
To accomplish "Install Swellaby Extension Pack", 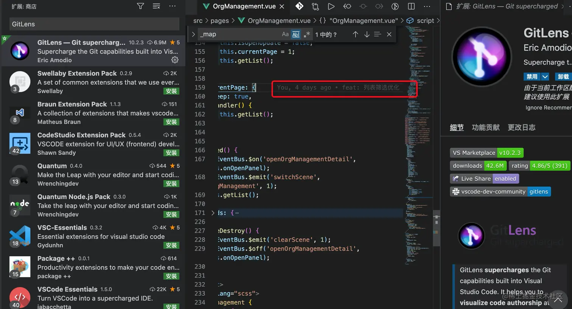I will point(171,91).
